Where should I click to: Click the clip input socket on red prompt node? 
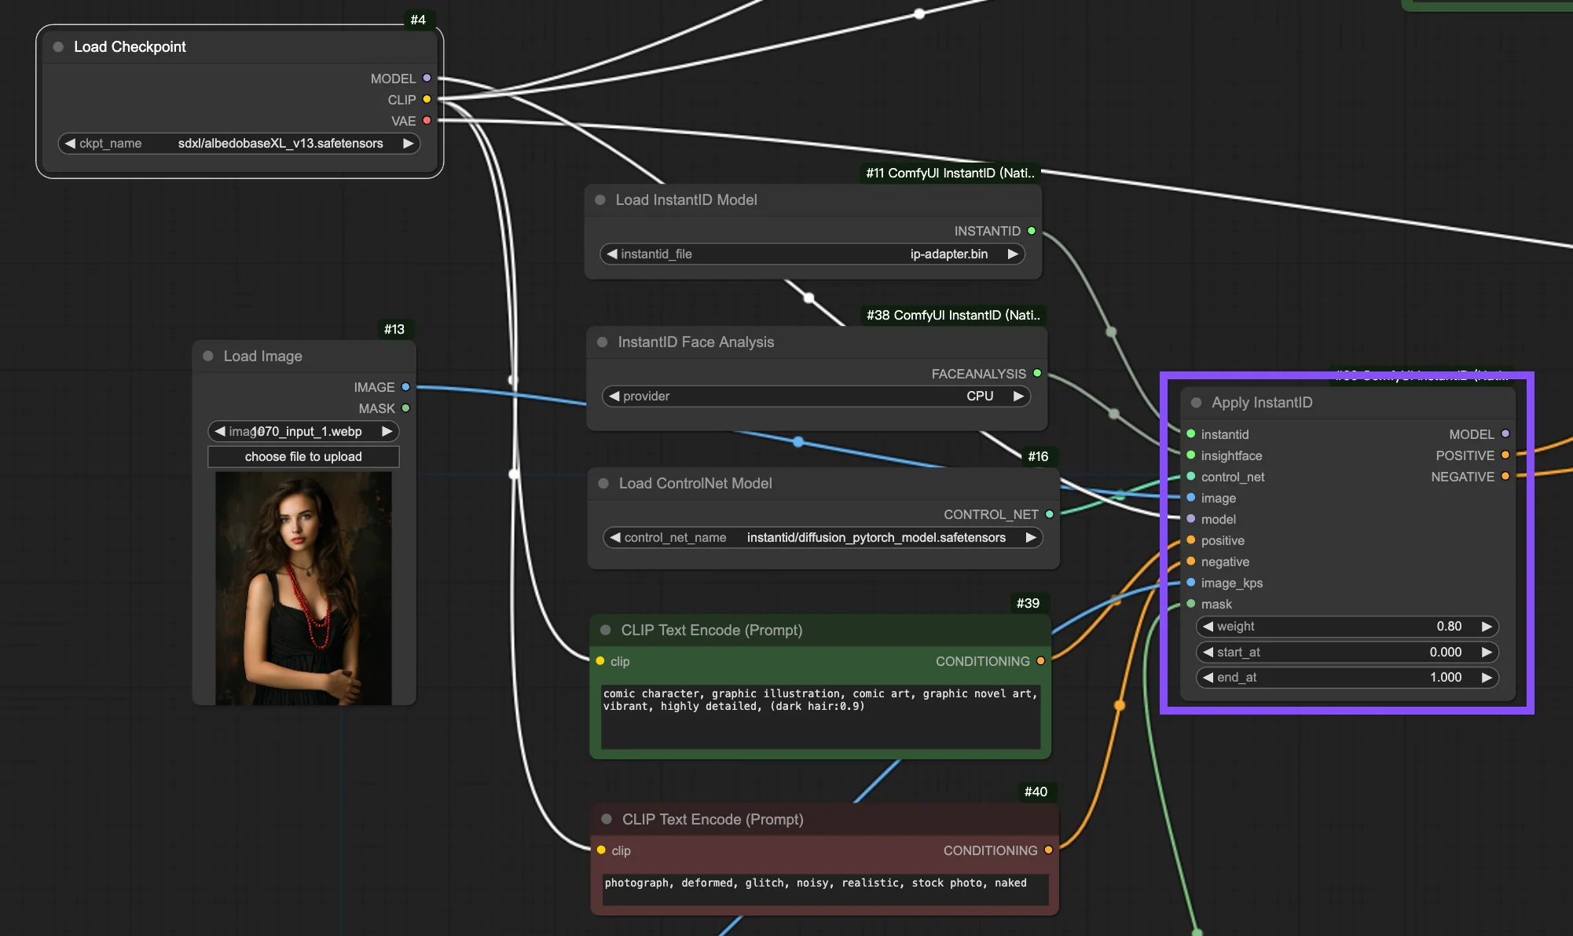coord(601,850)
